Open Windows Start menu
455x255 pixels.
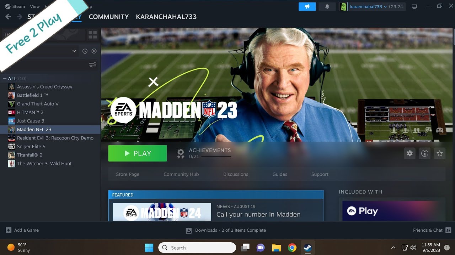149,248
